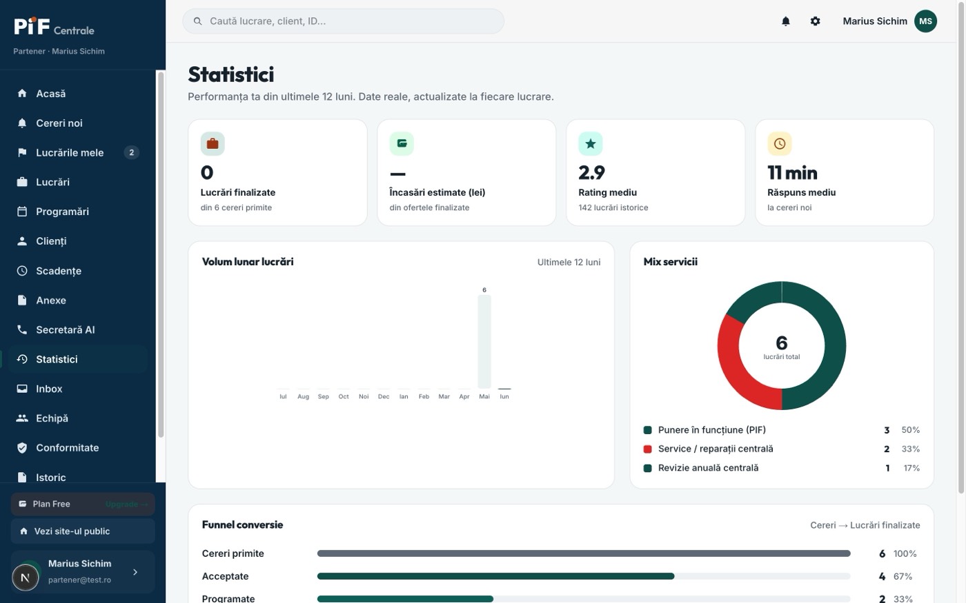Click 'Cereri → Lucrări finalizate' label
This screenshot has height=603, width=966.
click(x=865, y=525)
